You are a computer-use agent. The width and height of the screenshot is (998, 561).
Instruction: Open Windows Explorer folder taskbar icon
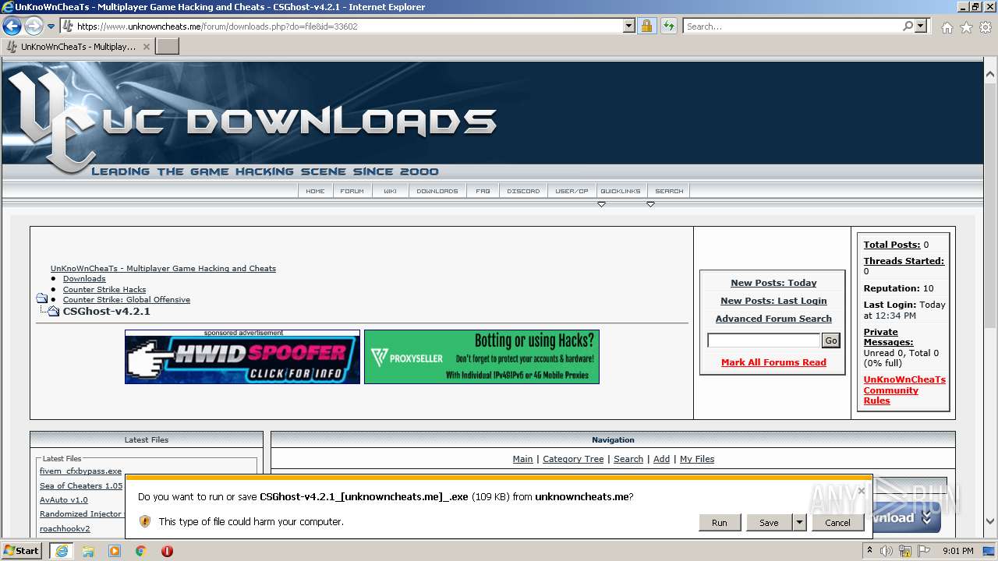tap(88, 551)
